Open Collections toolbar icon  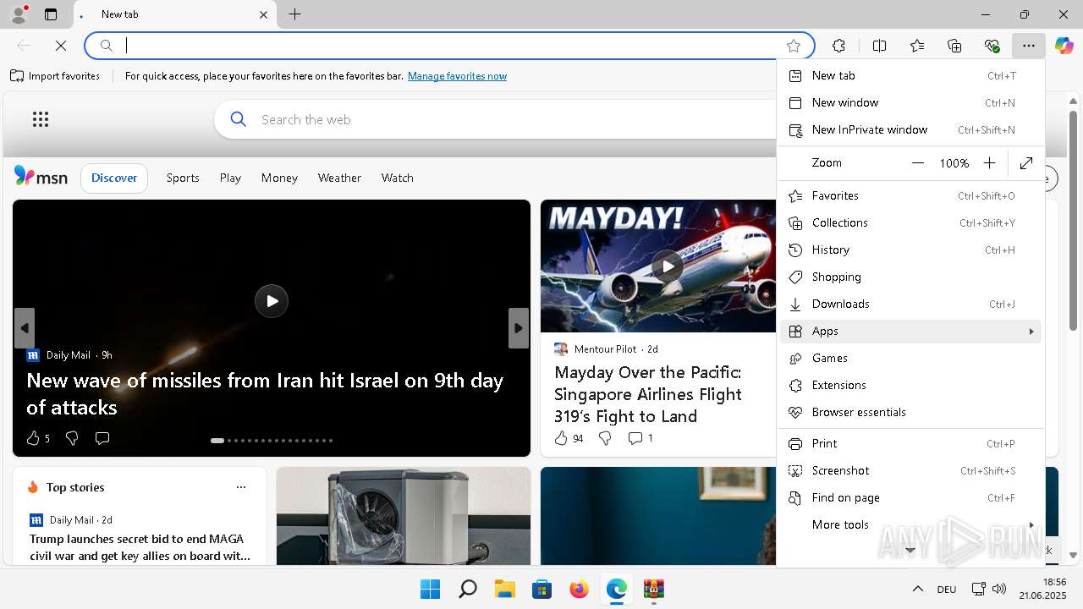954,46
